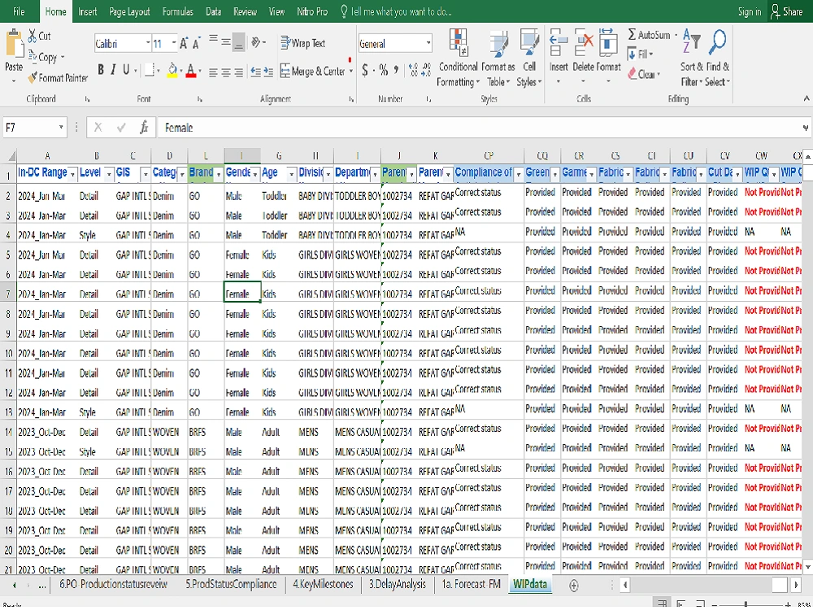Open the General number format dropdown
This screenshot has width=813, height=610.
coord(428,44)
